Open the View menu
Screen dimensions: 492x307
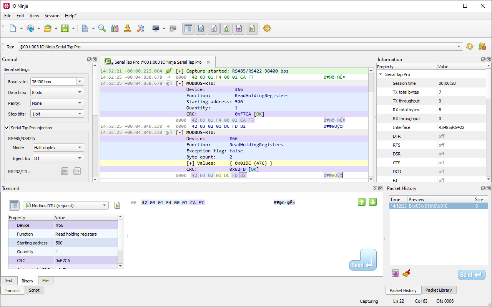click(x=34, y=16)
